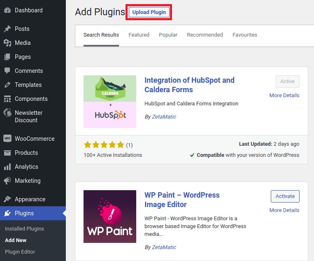This screenshot has width=314, height=261.
Task: Open More Details for WP Paint
Action: coord(284,210)
